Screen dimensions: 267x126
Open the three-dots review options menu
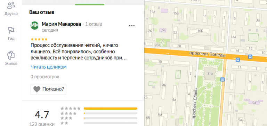[x=132, y=26]
